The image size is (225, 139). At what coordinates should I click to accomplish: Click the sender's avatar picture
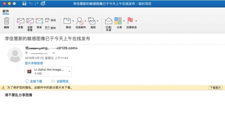15,55
